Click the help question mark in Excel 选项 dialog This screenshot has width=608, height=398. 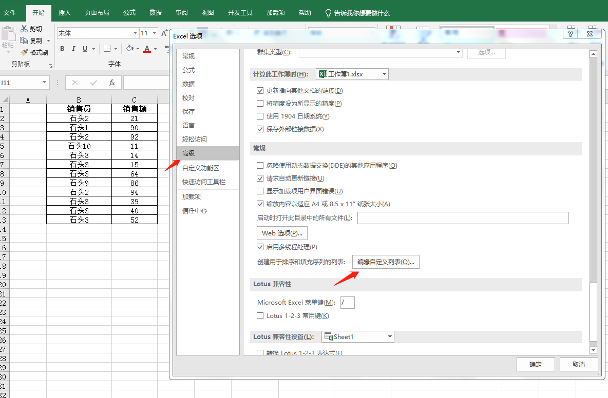(x=571, y=34)
